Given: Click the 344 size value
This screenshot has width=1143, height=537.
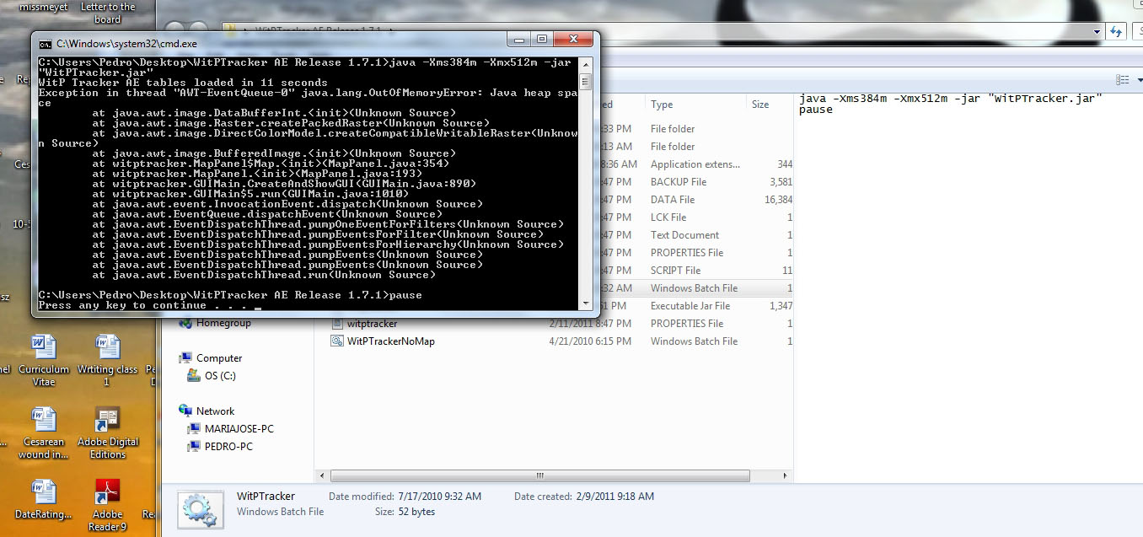Looking at the screenshot, I should pos(785,164).
